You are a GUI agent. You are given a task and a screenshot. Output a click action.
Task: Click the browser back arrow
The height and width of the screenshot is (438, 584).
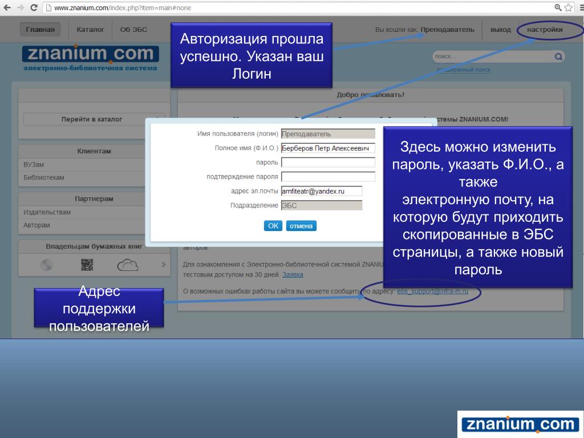click(7, 7)
